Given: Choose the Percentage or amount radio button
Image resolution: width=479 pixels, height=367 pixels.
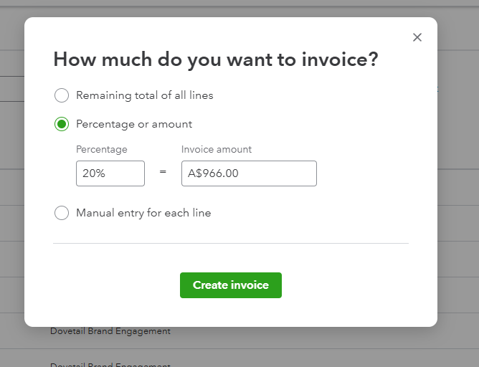Looking at the screenshot, I should click(62, 124).
